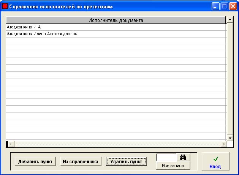Click the red application icon in title bar
Image resolution: width=239 pixels, height=175 pixels.
[5, 6]
